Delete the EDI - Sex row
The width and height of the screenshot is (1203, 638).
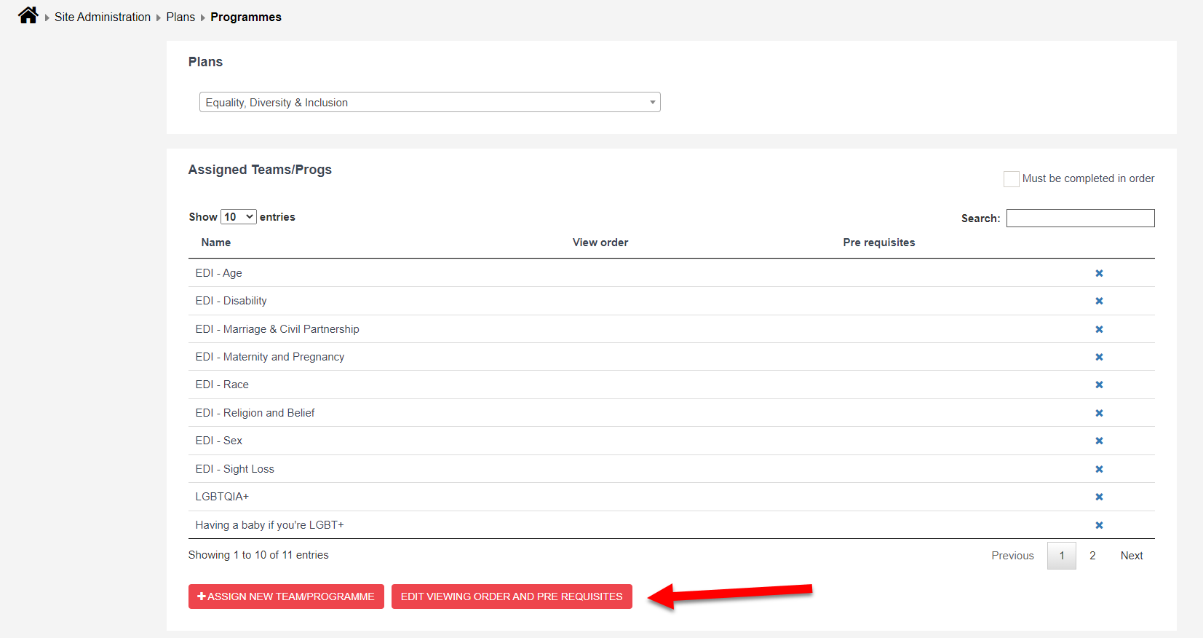[x=1099, y=441]
